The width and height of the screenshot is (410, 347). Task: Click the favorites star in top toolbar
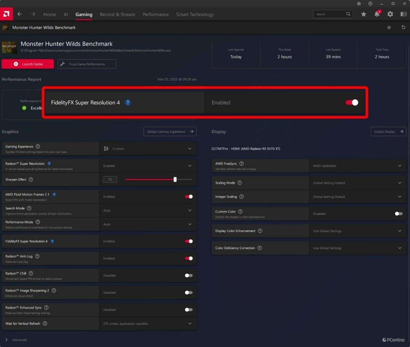(363, 14)
